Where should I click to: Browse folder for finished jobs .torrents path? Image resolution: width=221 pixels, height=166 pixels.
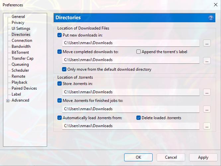tap(207, 109)
